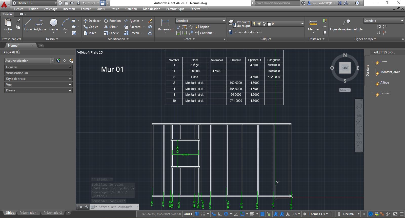Expand the Style de tracé section
Viewport: 405px width, 218px height.
pos(38,79)
